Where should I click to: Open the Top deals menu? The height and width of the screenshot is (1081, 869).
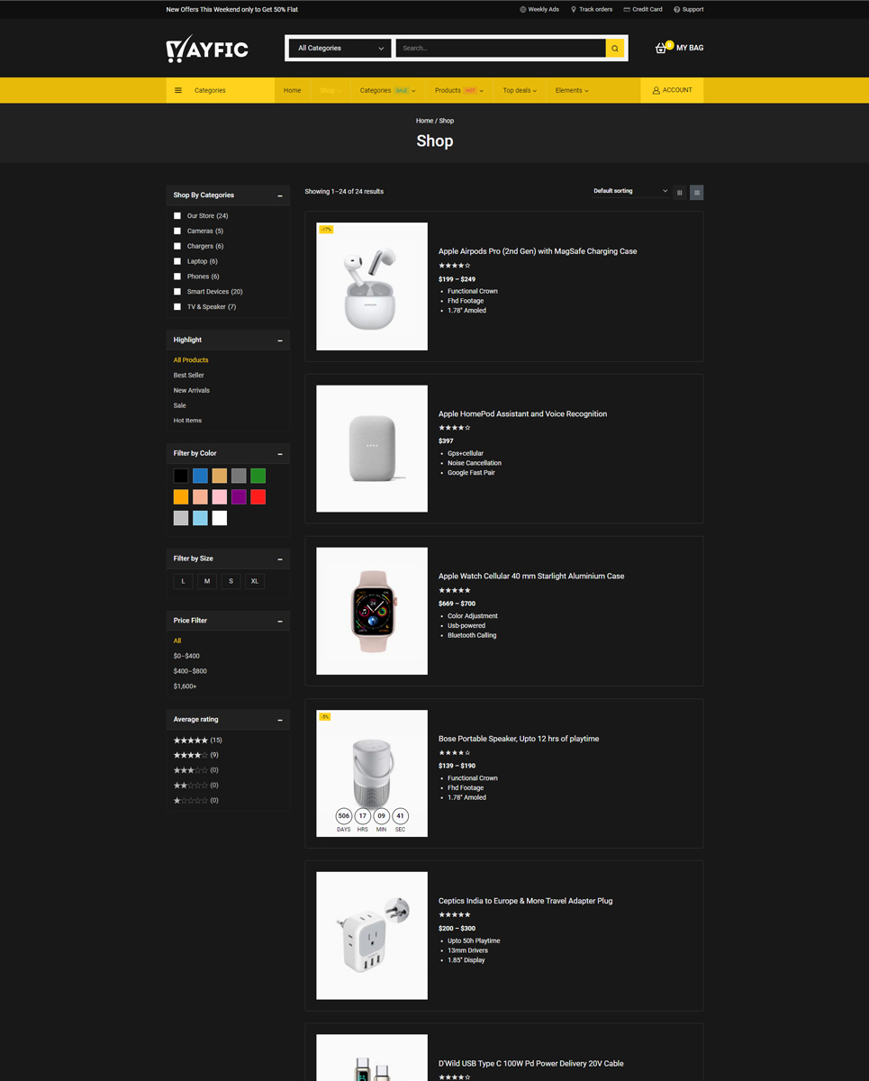pos(519,90)
